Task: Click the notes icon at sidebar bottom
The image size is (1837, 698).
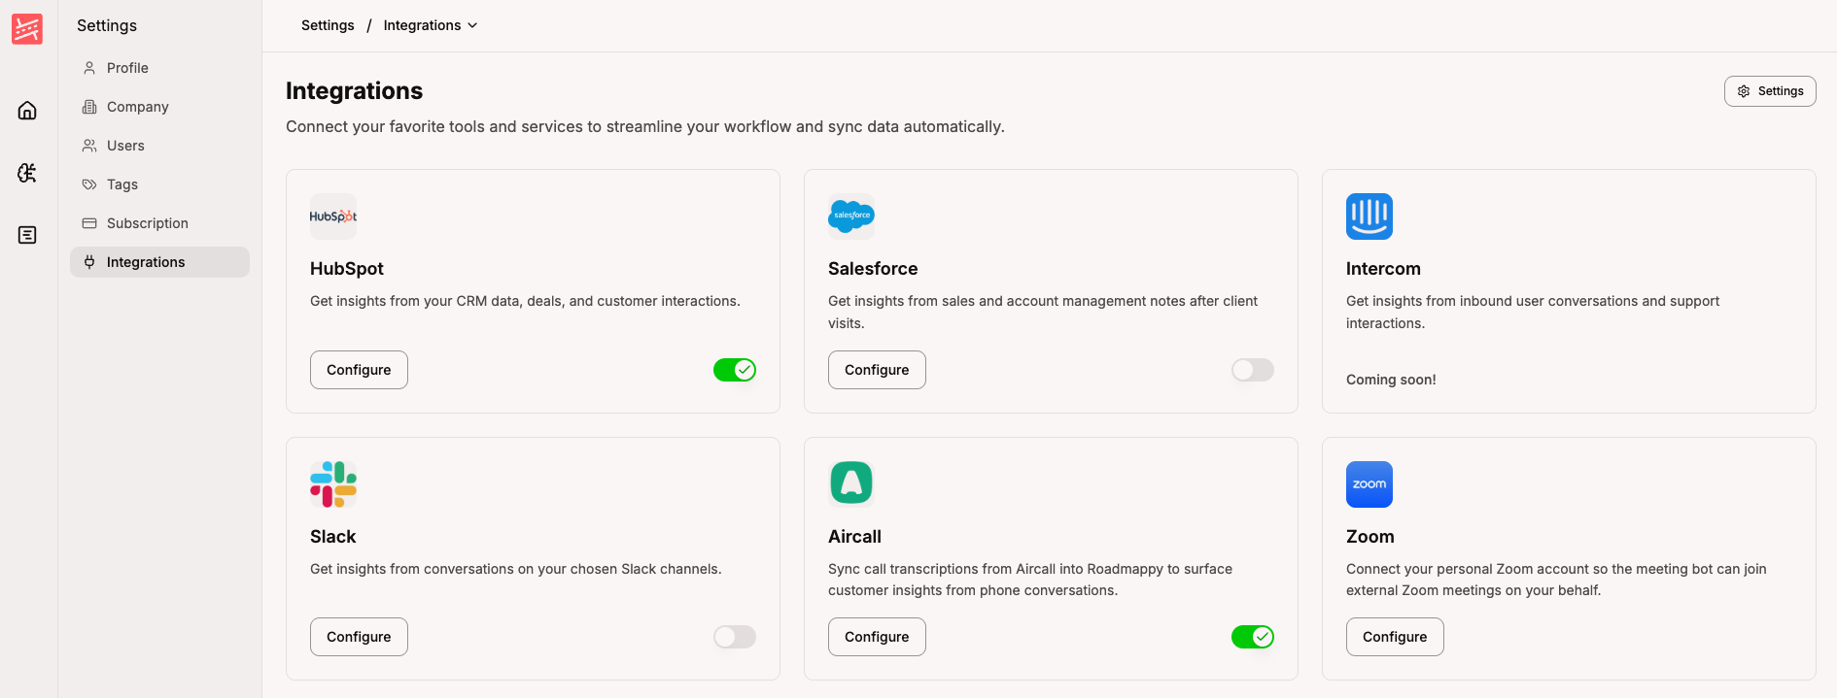Action: [x=26, y=234]
